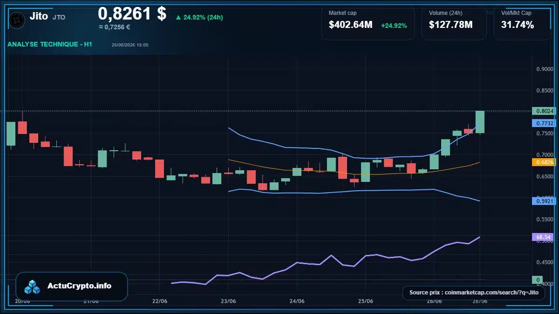559x314 pixels.
Task: Open the coinmarketcap source price link
Action: click(474, 293)
